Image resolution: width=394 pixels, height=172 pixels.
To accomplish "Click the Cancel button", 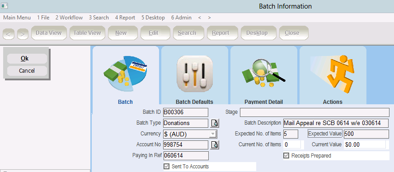I will coord(27,71).
